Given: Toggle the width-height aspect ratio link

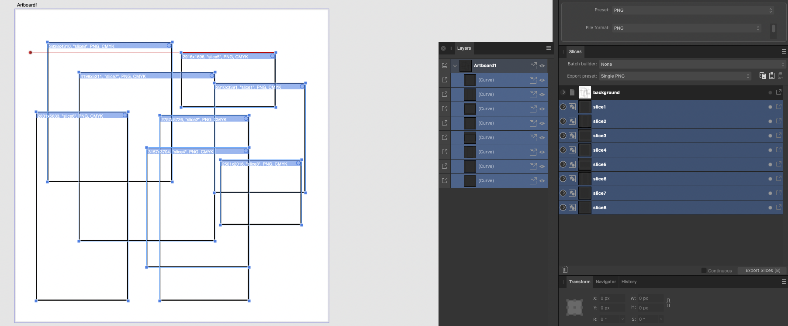Looking at the screenshot, I should click(x=668, y=303).
